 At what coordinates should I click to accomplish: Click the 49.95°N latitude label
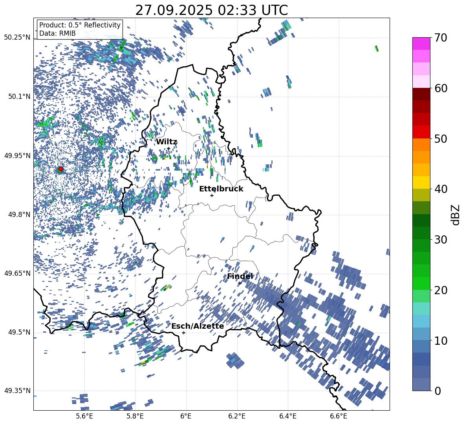tap(17, 155)
